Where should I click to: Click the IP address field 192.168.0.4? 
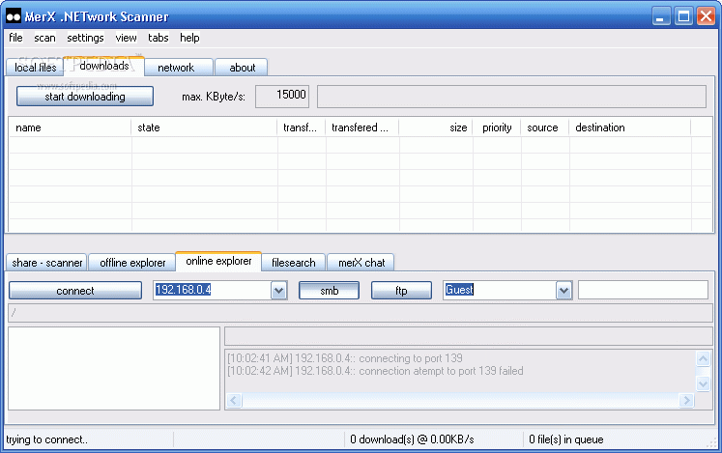pos(213,290)
